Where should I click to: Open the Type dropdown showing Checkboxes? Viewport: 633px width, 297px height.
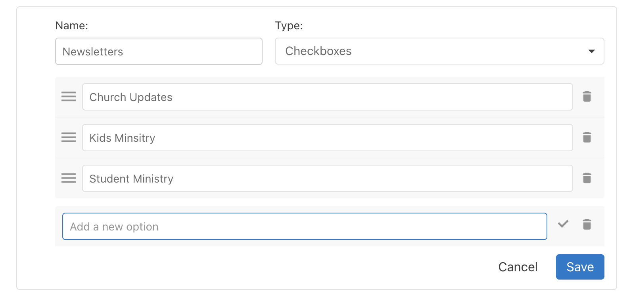coord(439,51)
